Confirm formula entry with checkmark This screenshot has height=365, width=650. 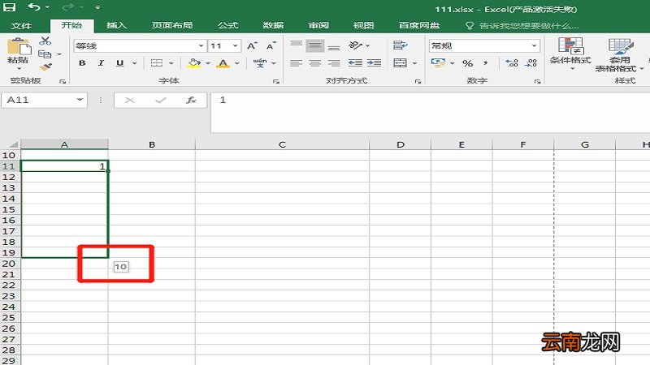(x=160, y=100)
